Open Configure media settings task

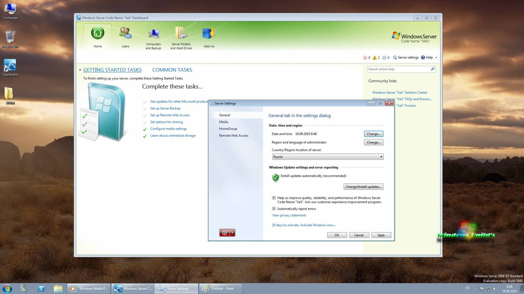pyautogui.click(x=169, y=129)
